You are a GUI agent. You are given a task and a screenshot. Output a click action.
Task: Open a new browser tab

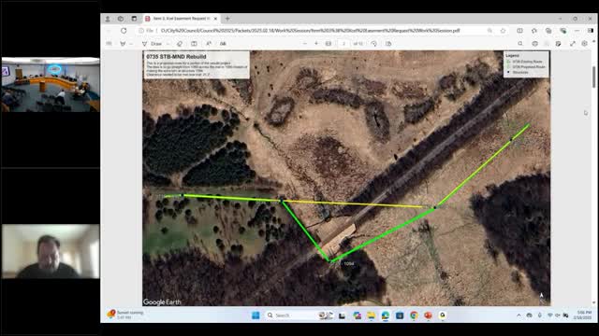coord(227,19)
